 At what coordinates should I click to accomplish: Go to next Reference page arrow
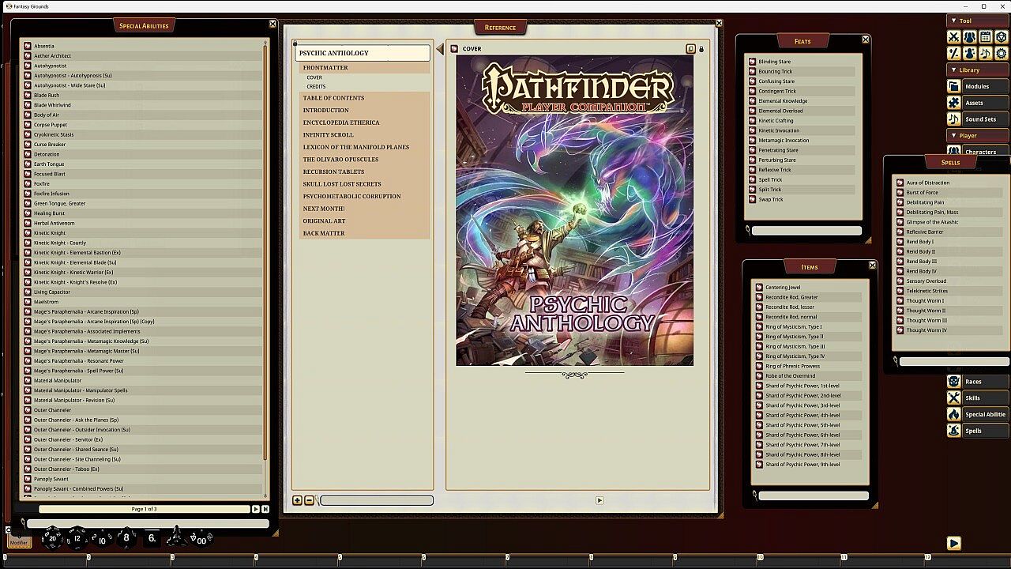599,500
